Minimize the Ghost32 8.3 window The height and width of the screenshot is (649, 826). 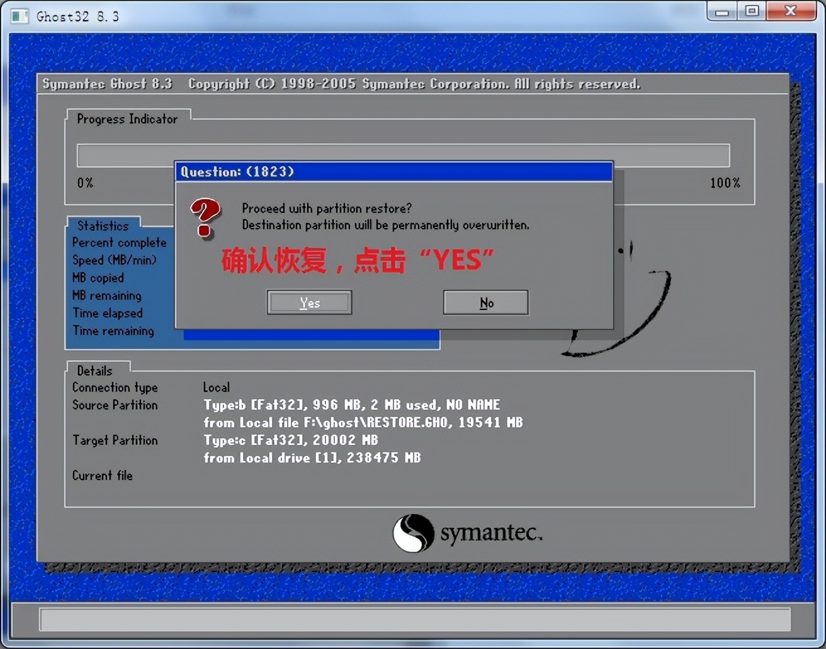tap(722, 12)
